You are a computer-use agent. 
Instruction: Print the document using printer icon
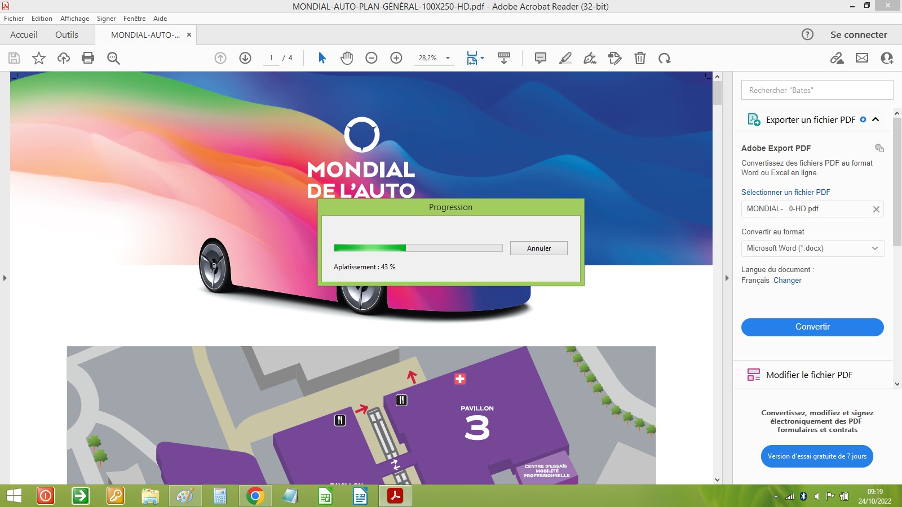click(x=88, y=58)
